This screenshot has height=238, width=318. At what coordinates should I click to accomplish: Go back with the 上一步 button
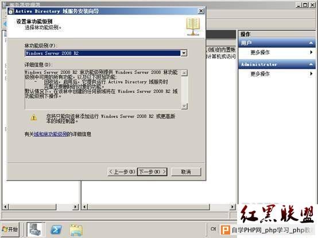pyautogui.click(x=122, y=172)
